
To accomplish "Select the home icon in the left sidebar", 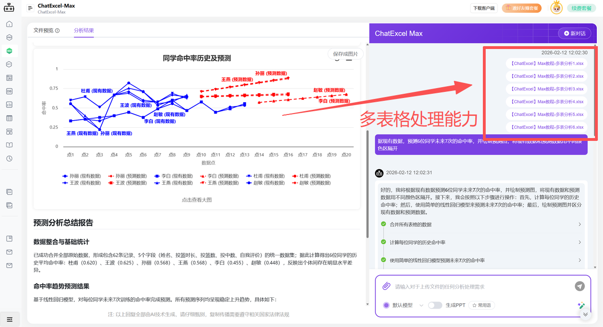I will tap(9, 24).
